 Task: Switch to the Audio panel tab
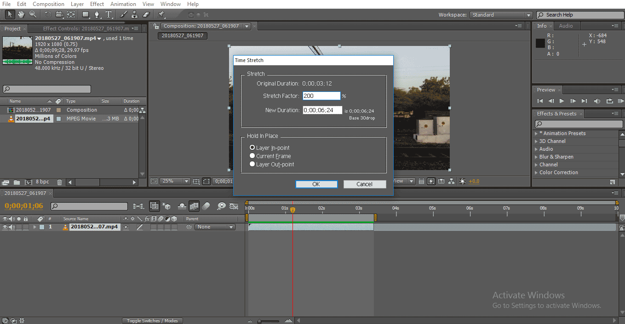point(566,26)
